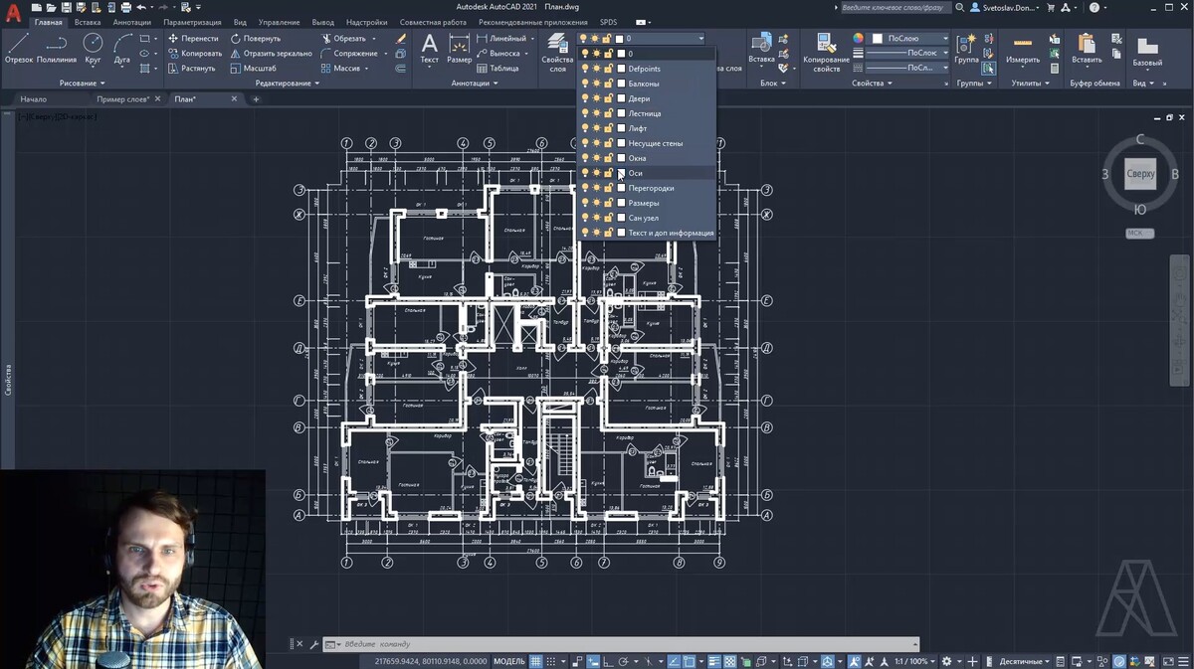1194x669 pixels.
Task: Toggle freeze sun icon of layer Двери
Action: click(596, 98)
